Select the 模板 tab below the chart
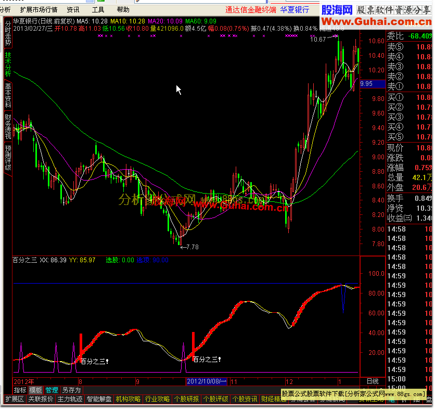Image resolution: width=435 pixels, height=409 pixels. click(x=36, y=390)
